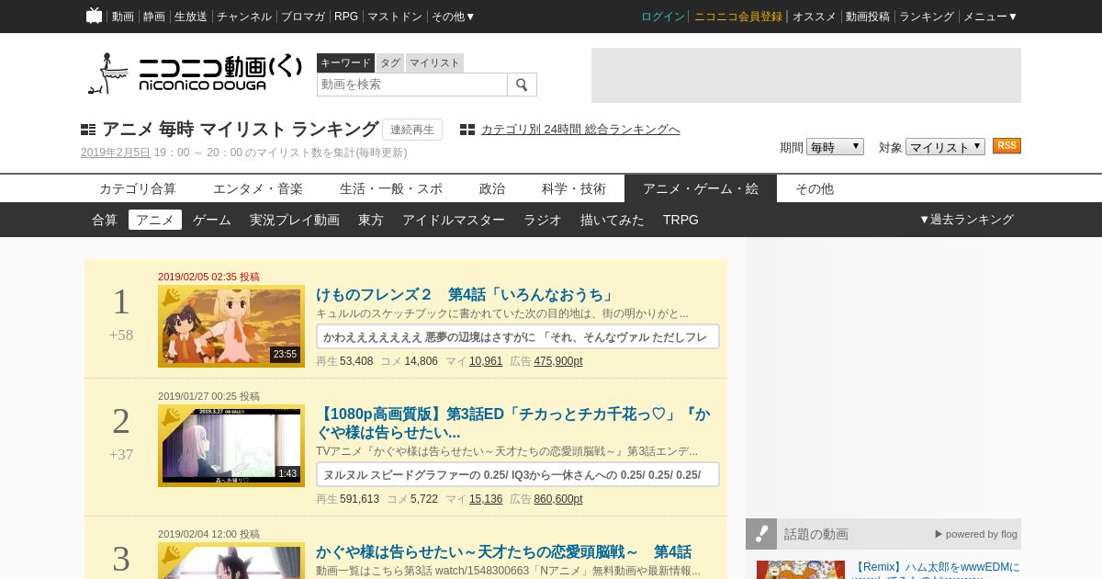Select the タグ search mode

pyautogui.click(x=390, y=62)
